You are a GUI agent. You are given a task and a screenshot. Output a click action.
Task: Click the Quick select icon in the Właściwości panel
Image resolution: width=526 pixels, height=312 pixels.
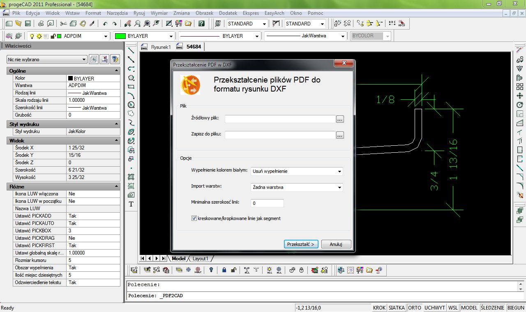coord(94,59)
